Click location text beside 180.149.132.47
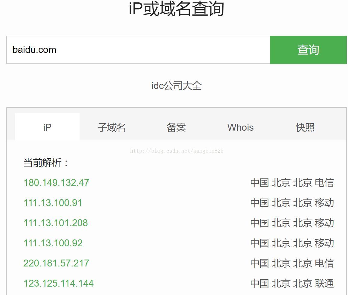 click(x=292, y=183)
